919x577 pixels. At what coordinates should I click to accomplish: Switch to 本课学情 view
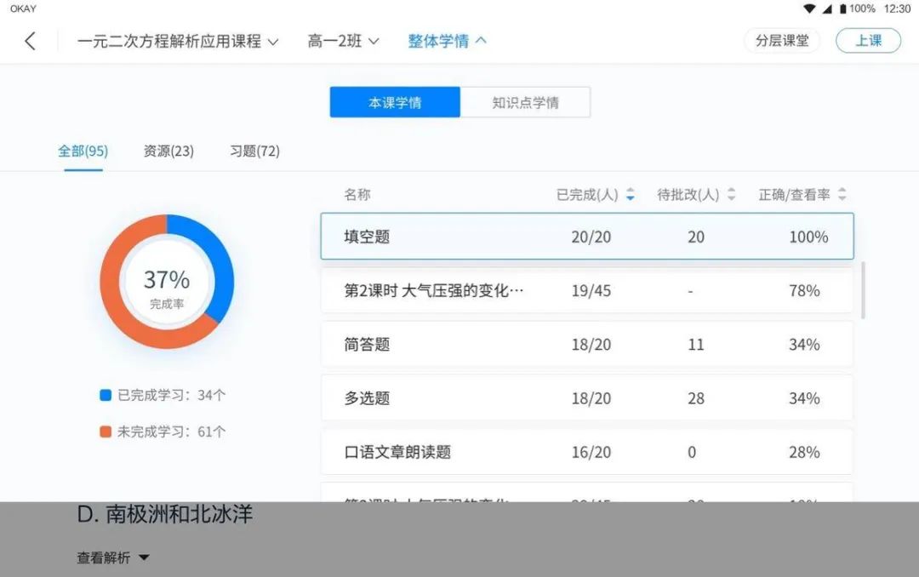pyautogui.click(x=395, y=103)
